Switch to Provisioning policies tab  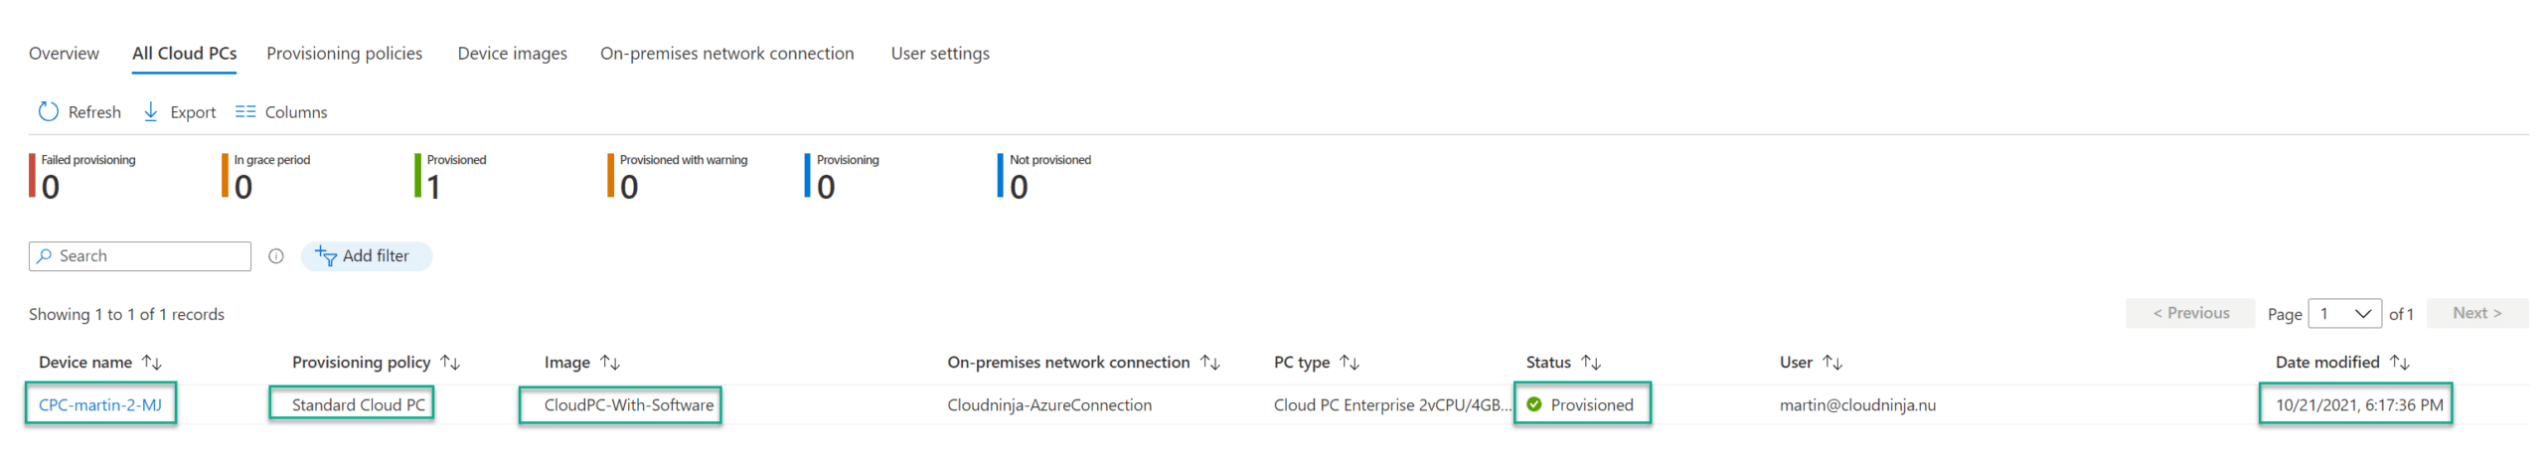coord(344,54)
